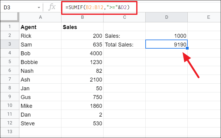Select row 7 header
The height and width of the screenshot is (138, 221).
[x=9, y=79]
